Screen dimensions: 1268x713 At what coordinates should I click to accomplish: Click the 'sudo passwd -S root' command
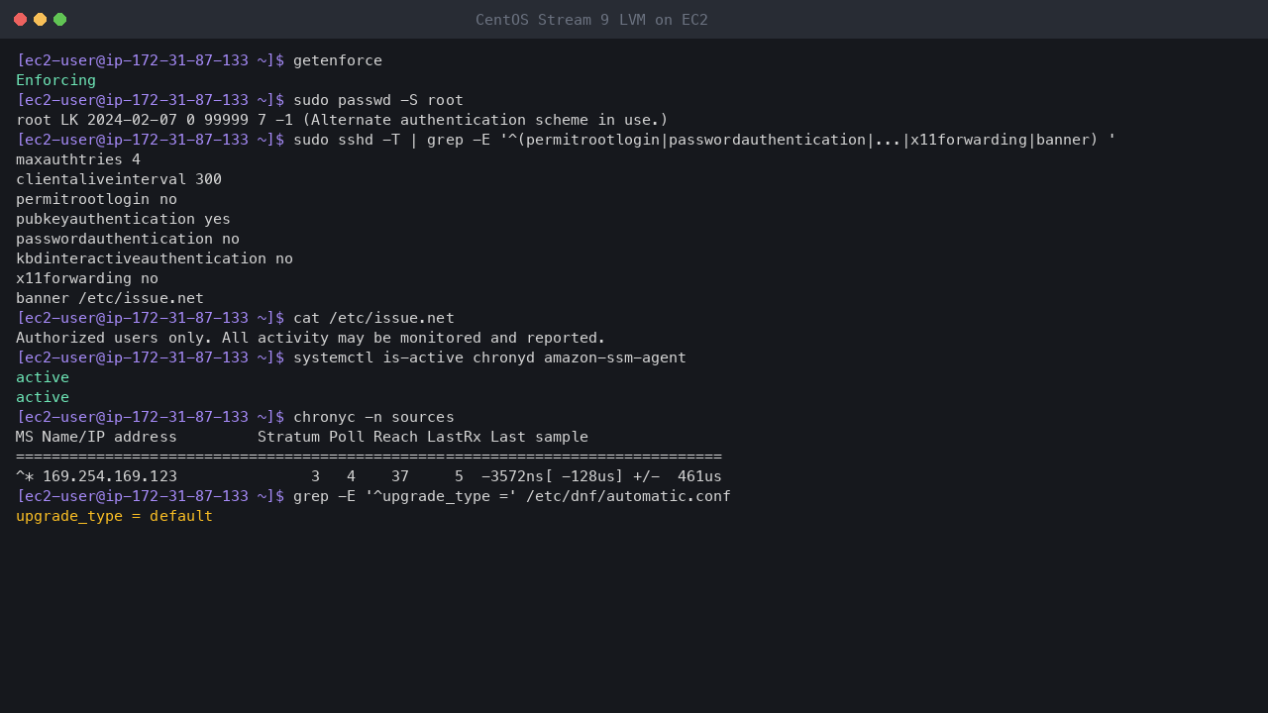(x=378, y=100)
